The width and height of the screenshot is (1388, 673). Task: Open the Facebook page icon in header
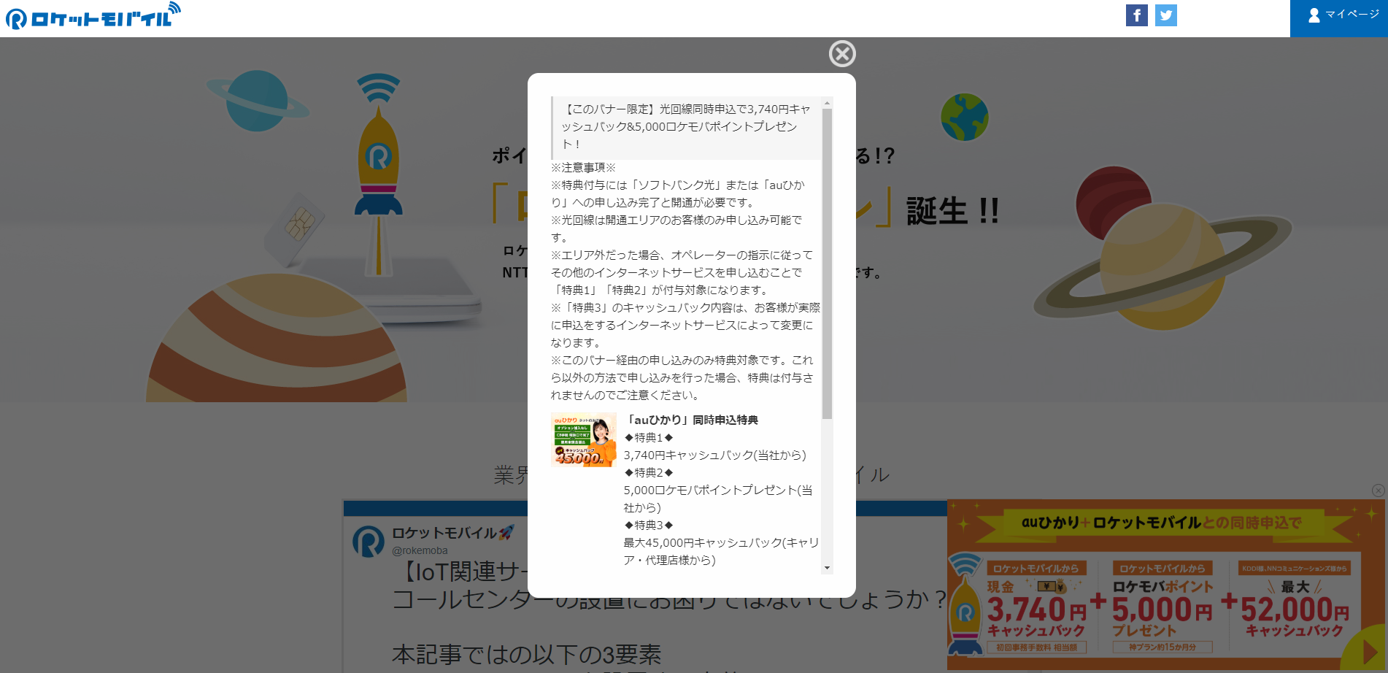(1136, 15)
